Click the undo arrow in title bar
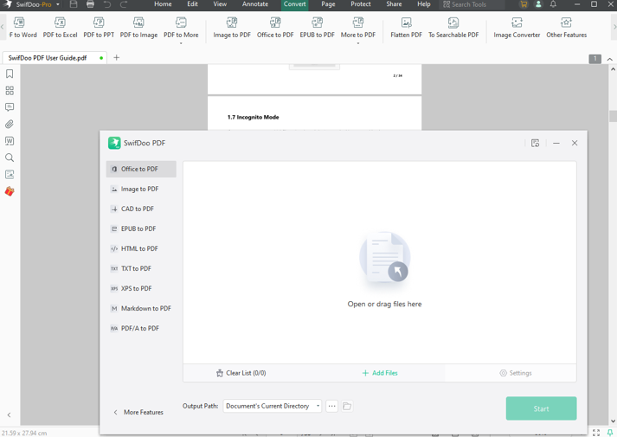Screen dimensions: 617x437 [107, 4]
